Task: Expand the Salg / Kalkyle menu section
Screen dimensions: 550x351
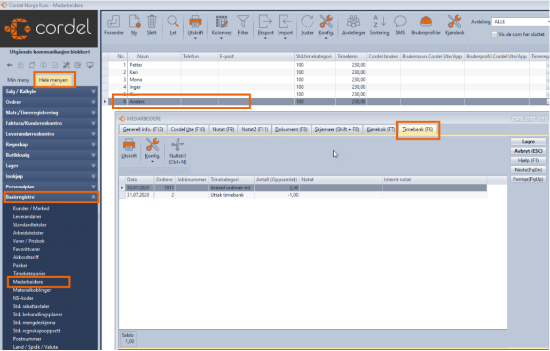Action: [50, 91]
